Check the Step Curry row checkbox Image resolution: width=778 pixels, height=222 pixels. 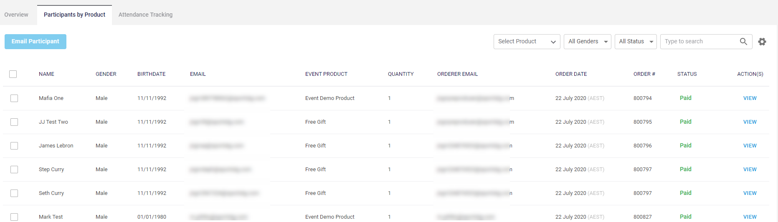14,170
